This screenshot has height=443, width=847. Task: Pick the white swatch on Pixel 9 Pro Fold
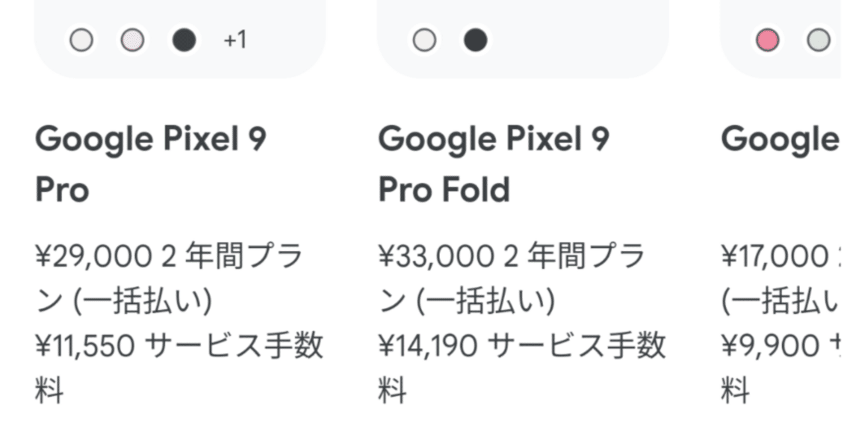pyautogui.click(x=423, y=40)
